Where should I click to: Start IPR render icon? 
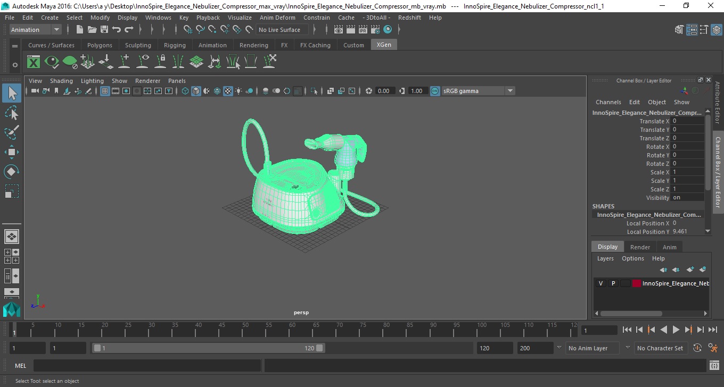point(364,30)
